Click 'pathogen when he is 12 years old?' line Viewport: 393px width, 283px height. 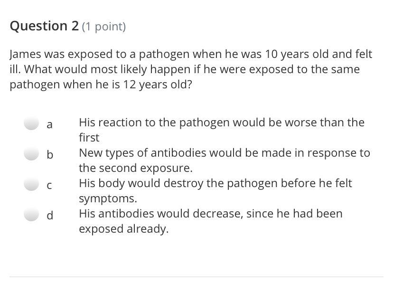point(101,85)
